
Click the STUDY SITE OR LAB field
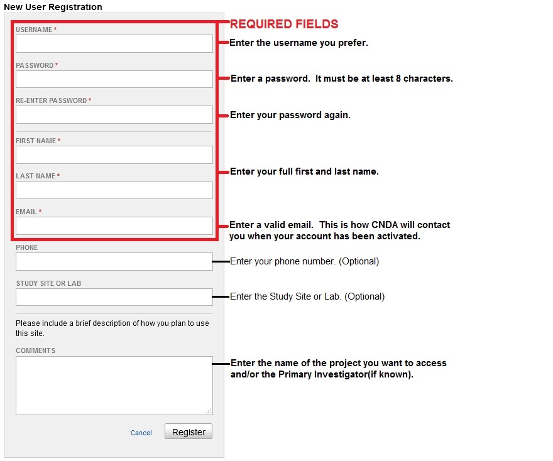pyautogui.click(x=114, y=297)
